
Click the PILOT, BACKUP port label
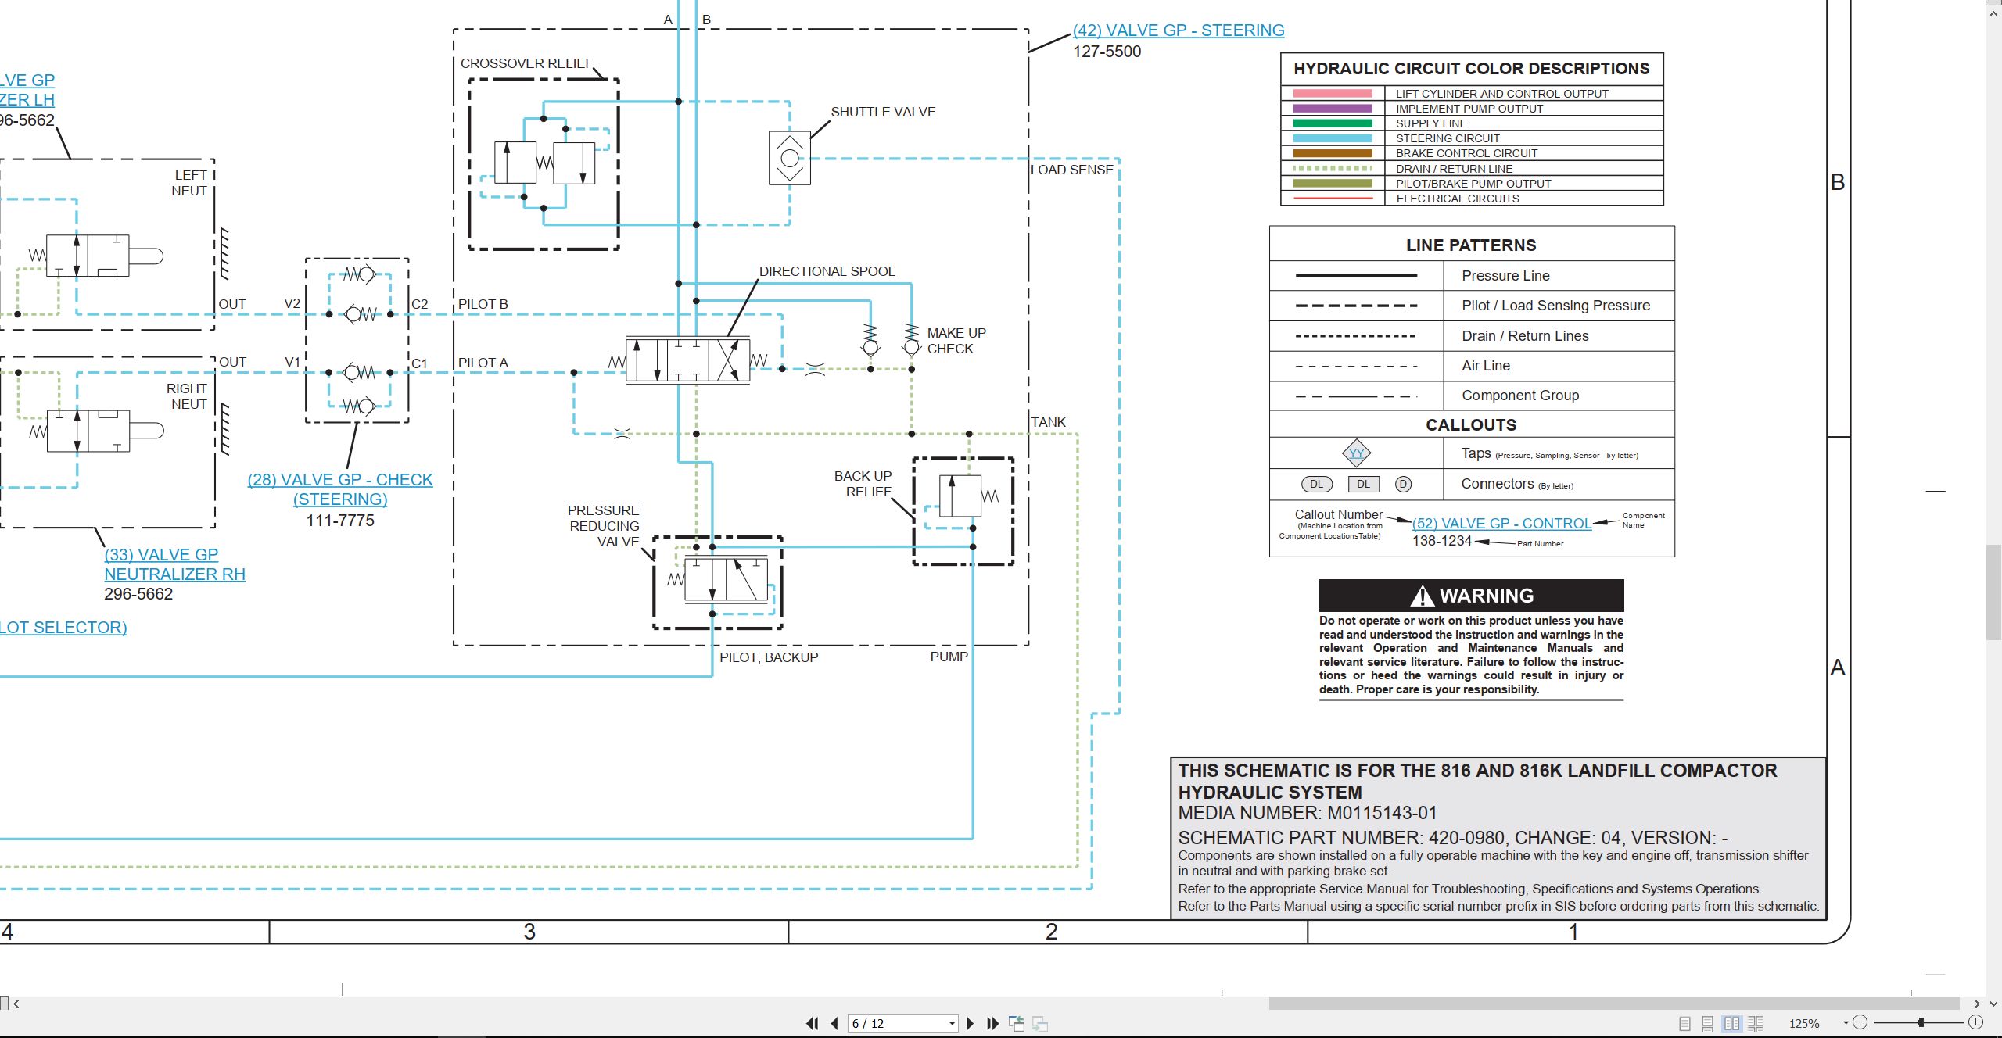pos(769,657)
